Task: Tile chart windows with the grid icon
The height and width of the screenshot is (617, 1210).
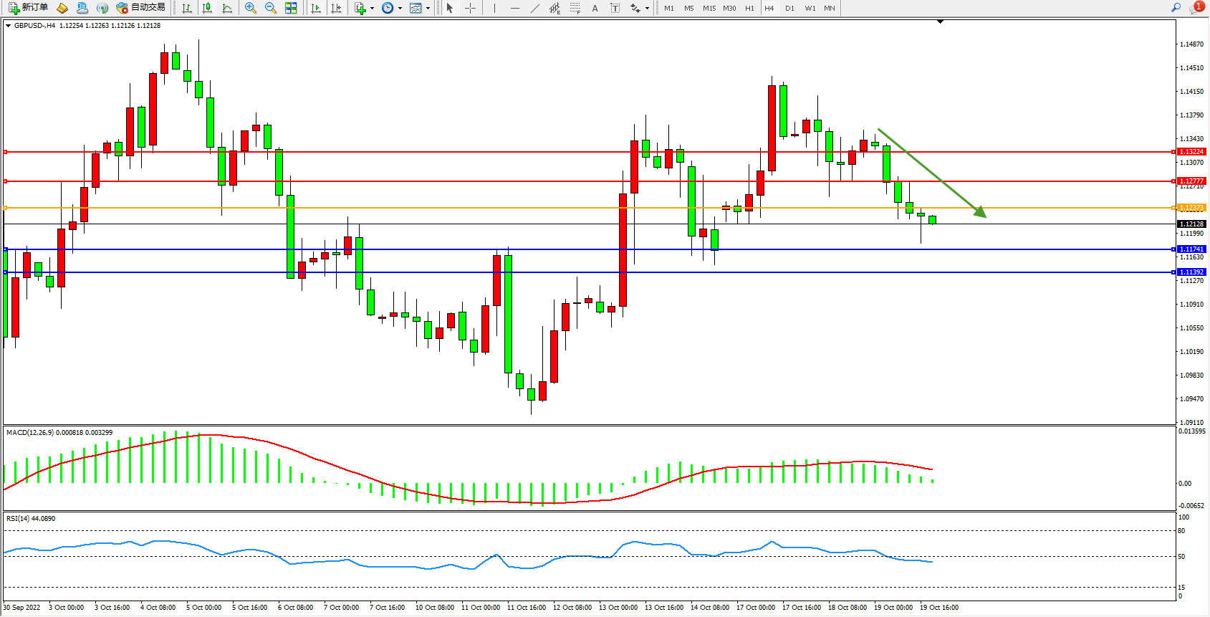Action: coord(291,8)
